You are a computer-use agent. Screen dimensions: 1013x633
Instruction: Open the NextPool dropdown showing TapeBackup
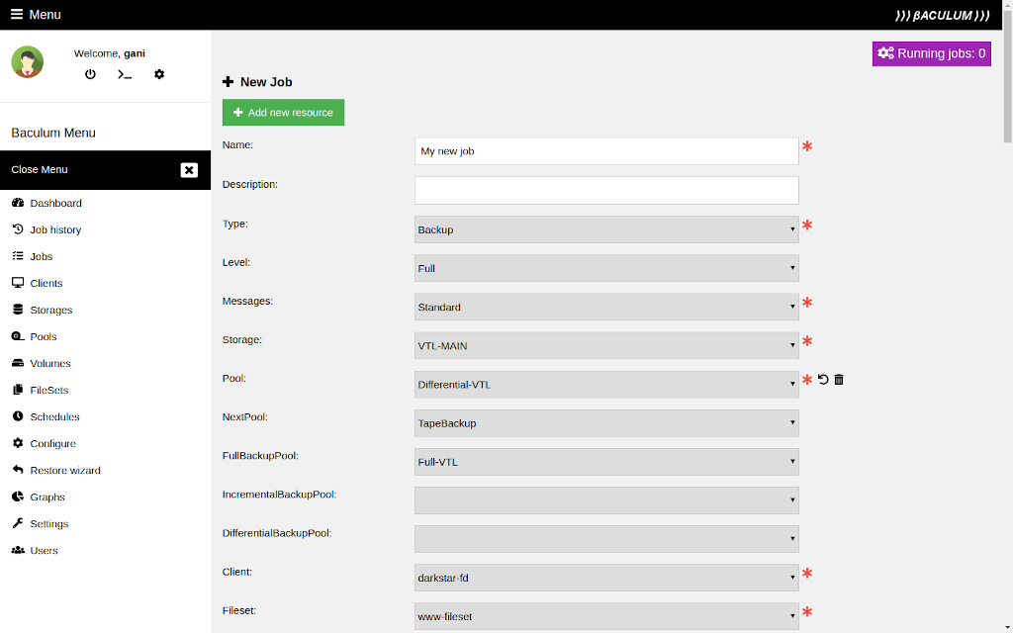coord(606,423)
